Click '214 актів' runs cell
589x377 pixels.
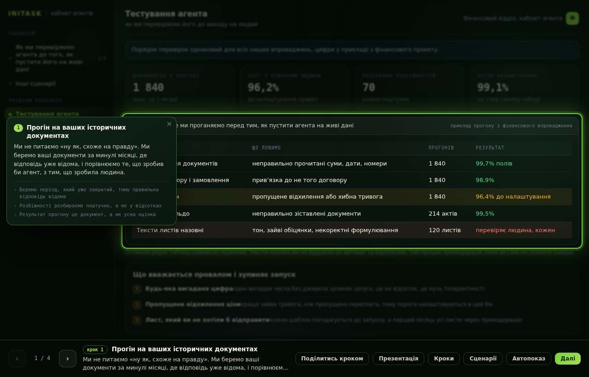click(x=443, y=214)
